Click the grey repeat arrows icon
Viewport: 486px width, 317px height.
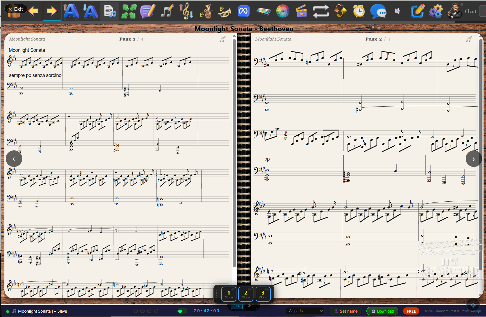pos(321,11)
